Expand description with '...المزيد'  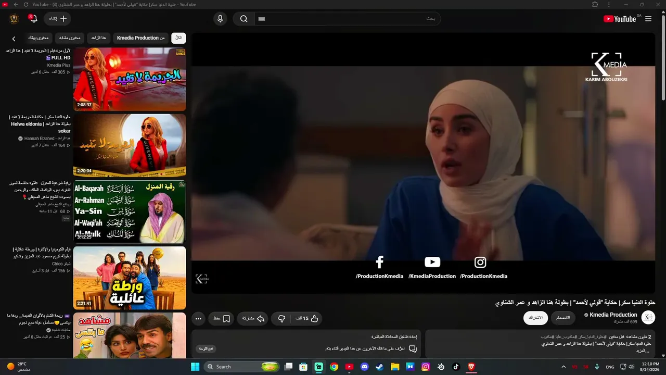(x=643, y=351)
